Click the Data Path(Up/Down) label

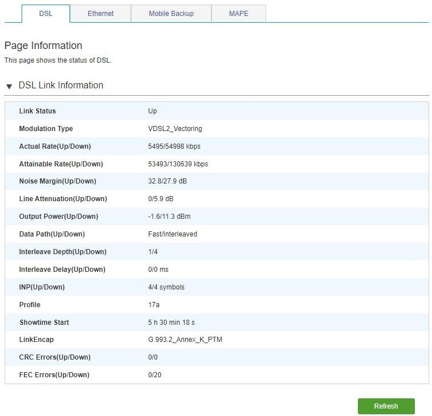click(52, 234)
